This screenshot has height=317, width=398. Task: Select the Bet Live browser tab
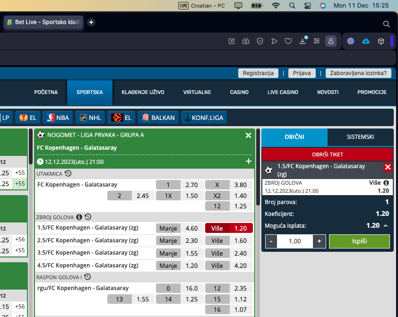point(43,22)
